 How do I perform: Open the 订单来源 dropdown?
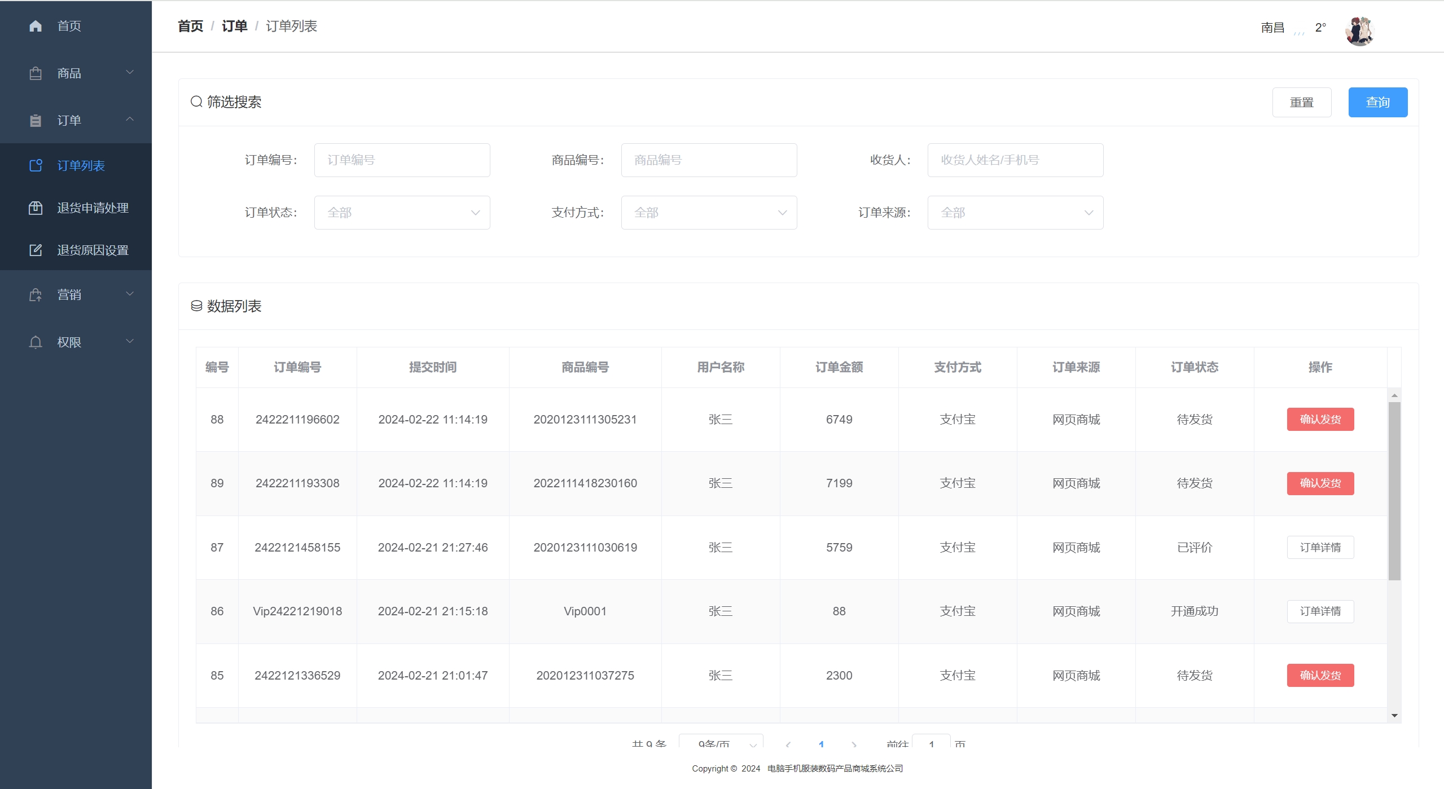tap(1015, 213)
